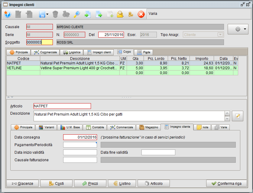Click the Giacenze button
253x193 pixels.
tap(22, 183)
